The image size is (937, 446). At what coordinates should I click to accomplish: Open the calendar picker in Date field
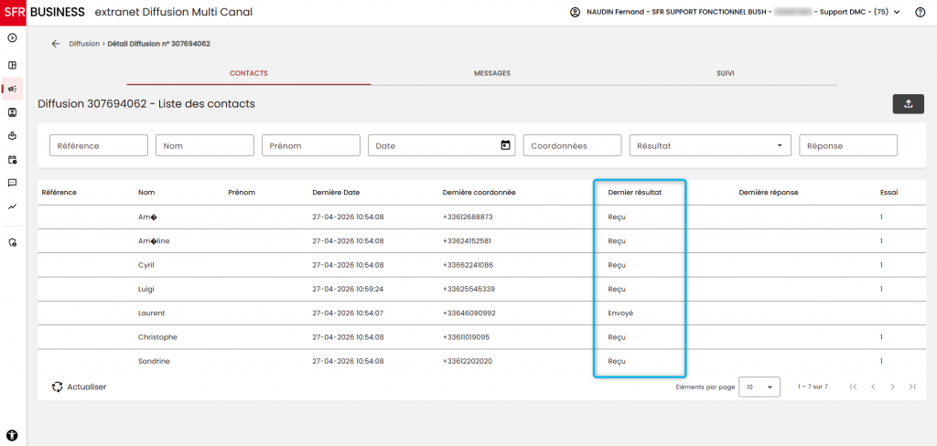505,145
